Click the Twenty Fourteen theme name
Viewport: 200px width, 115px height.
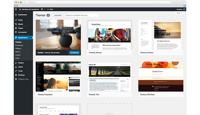point(45,95)
